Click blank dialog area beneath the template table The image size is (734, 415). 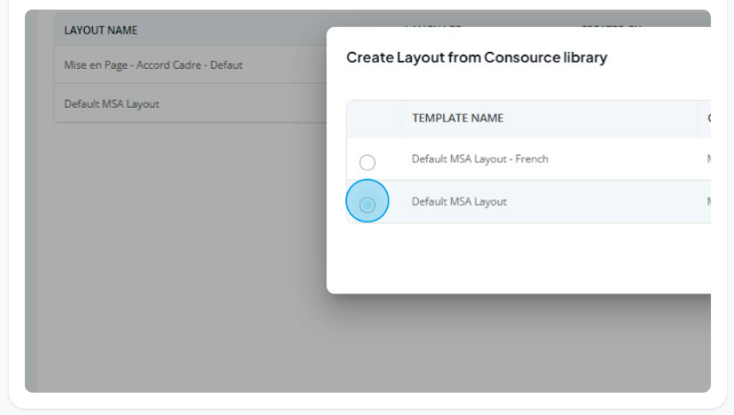pyautogui.click(x=519, y=257)
